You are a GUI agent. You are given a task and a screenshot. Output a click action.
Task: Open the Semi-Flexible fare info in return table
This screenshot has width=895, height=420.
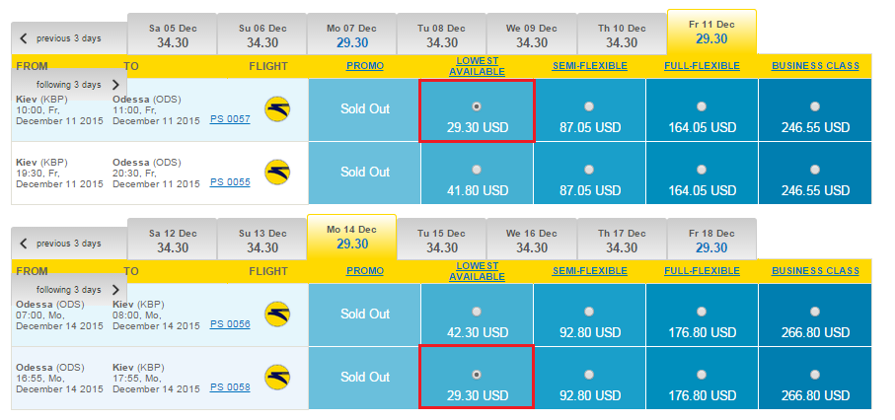coord(590,271)
